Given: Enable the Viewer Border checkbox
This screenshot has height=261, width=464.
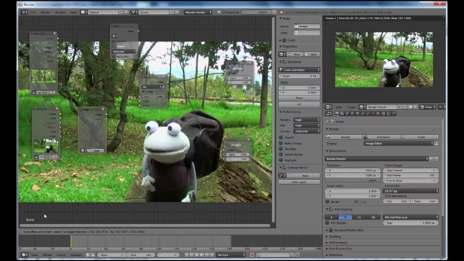Looking at the screenshot, I should click(281, 154).
